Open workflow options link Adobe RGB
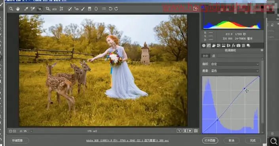279x146 pixels. click(x=127, y=141)
